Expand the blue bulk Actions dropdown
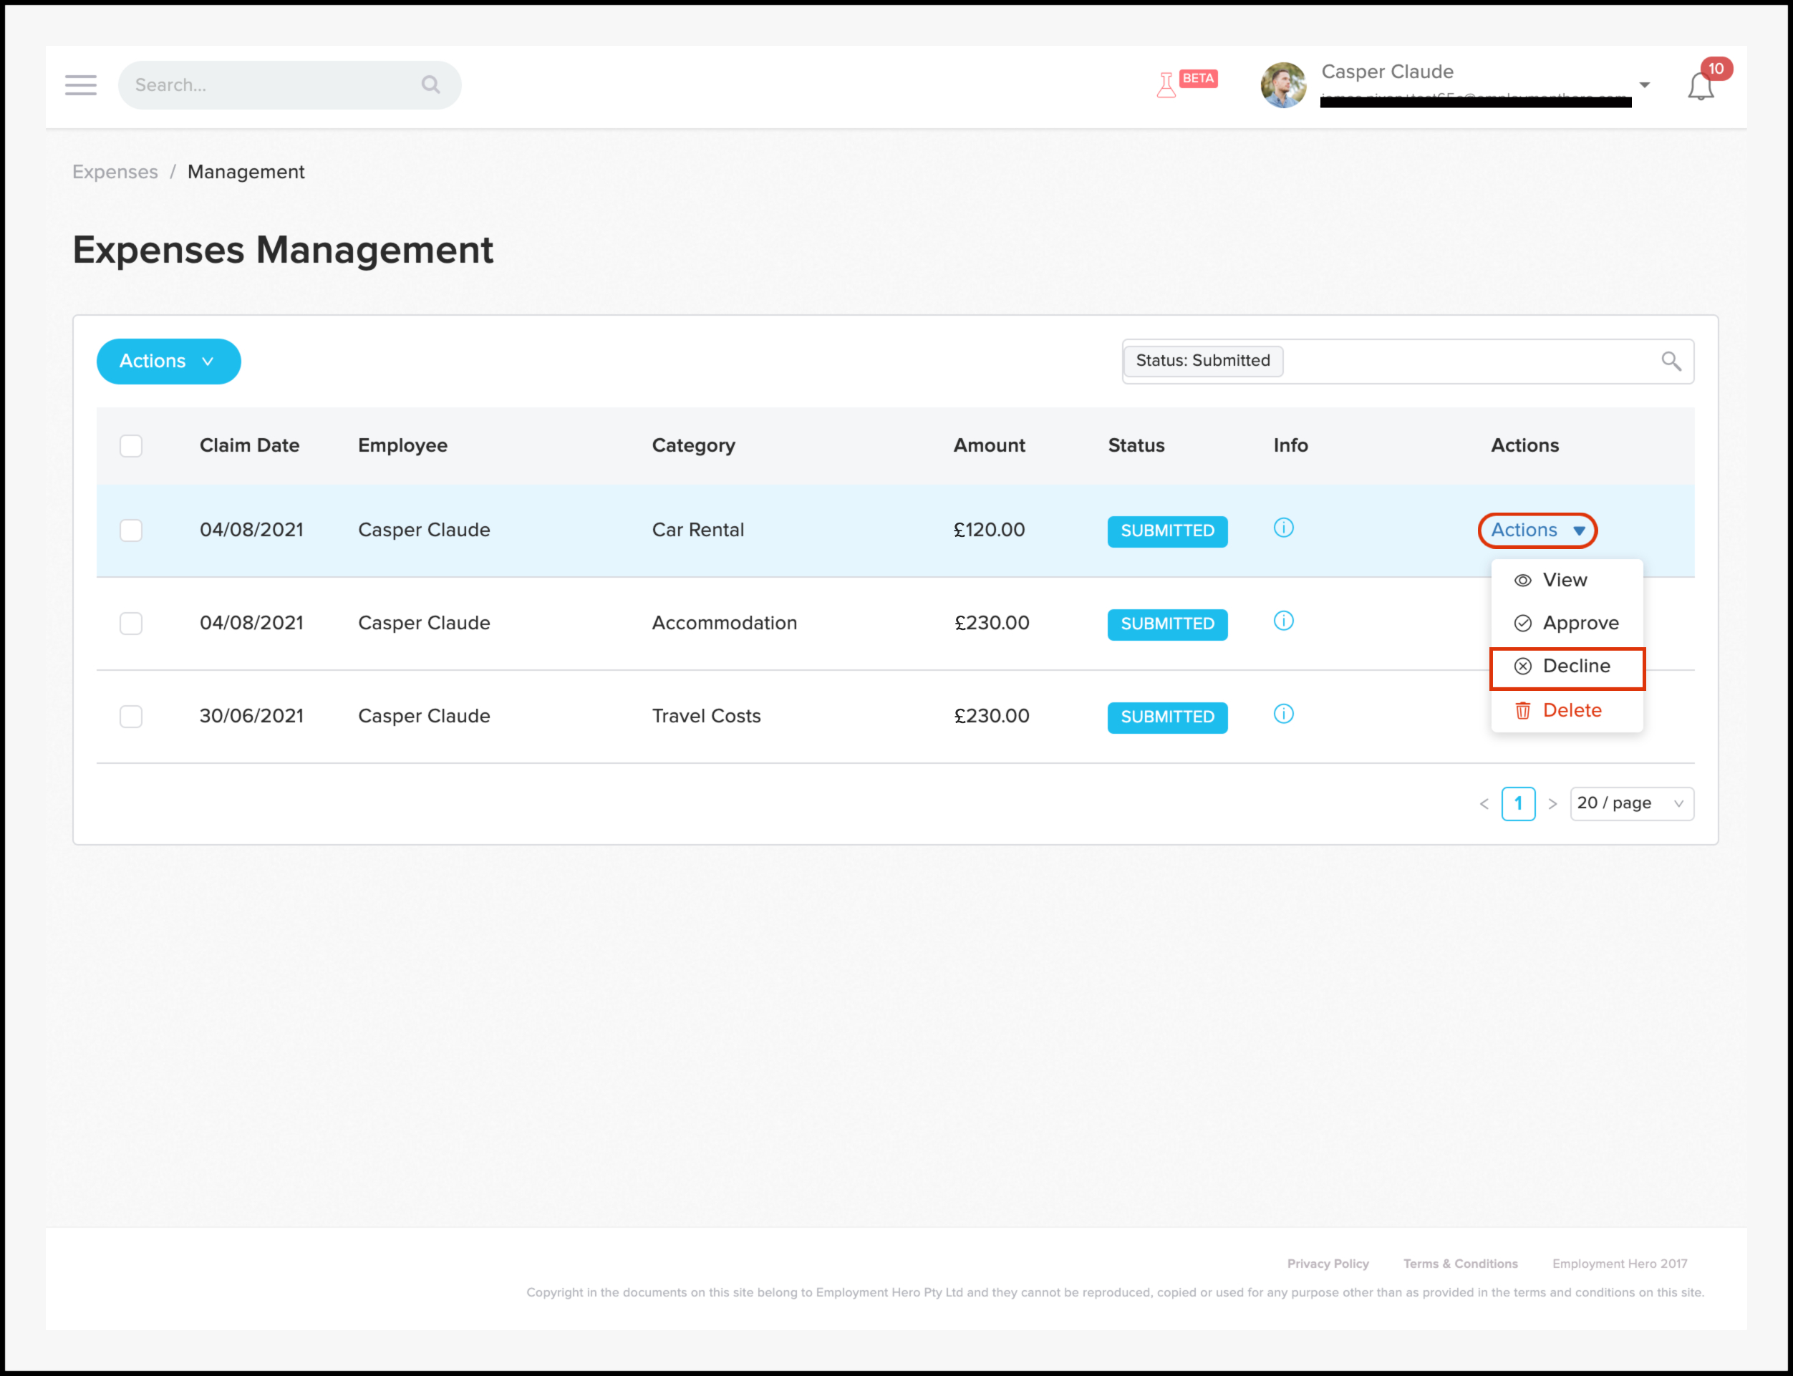Screen dimensions: 1793x1376 coord(169,362)
